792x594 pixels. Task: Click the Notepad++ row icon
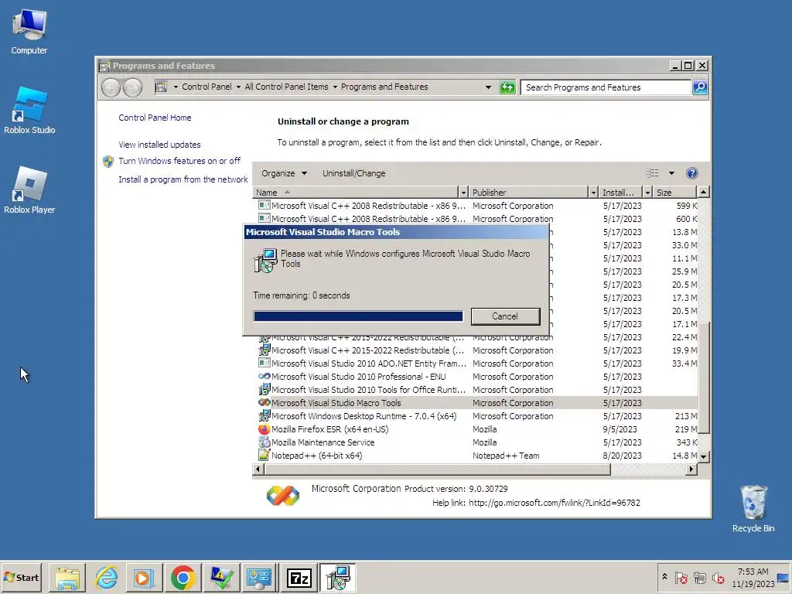264,455
